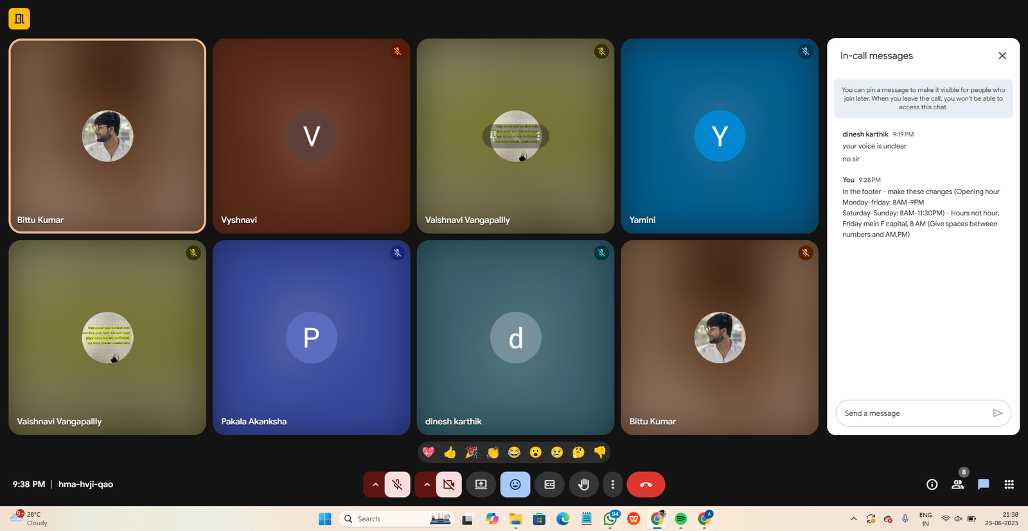This screenshot has height=531, width=1028.
Task: Send the sparkling heart reaction
Action: pyautogui.click(x=429, y=453)
